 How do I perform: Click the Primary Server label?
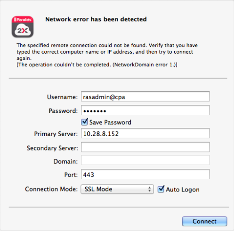tap(56, 134)
